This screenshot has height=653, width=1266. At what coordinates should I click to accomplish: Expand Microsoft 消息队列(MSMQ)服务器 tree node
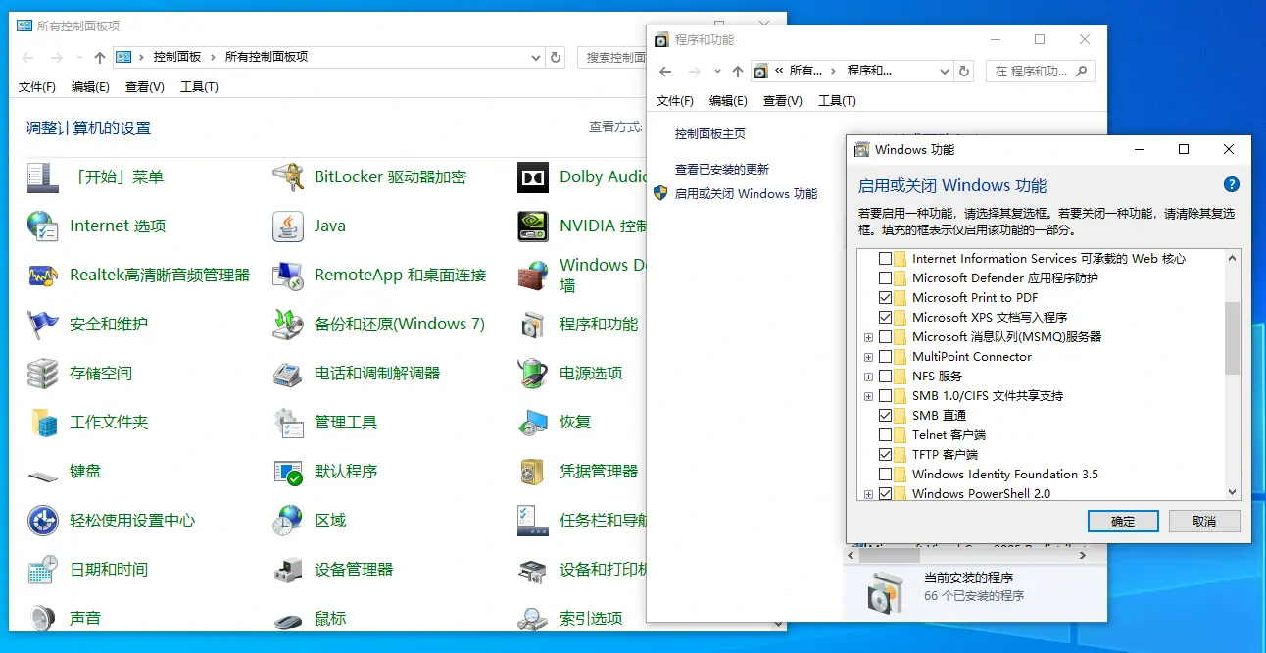point(868,337)
